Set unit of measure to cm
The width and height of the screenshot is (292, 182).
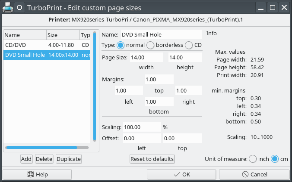[x=275, y=159]
